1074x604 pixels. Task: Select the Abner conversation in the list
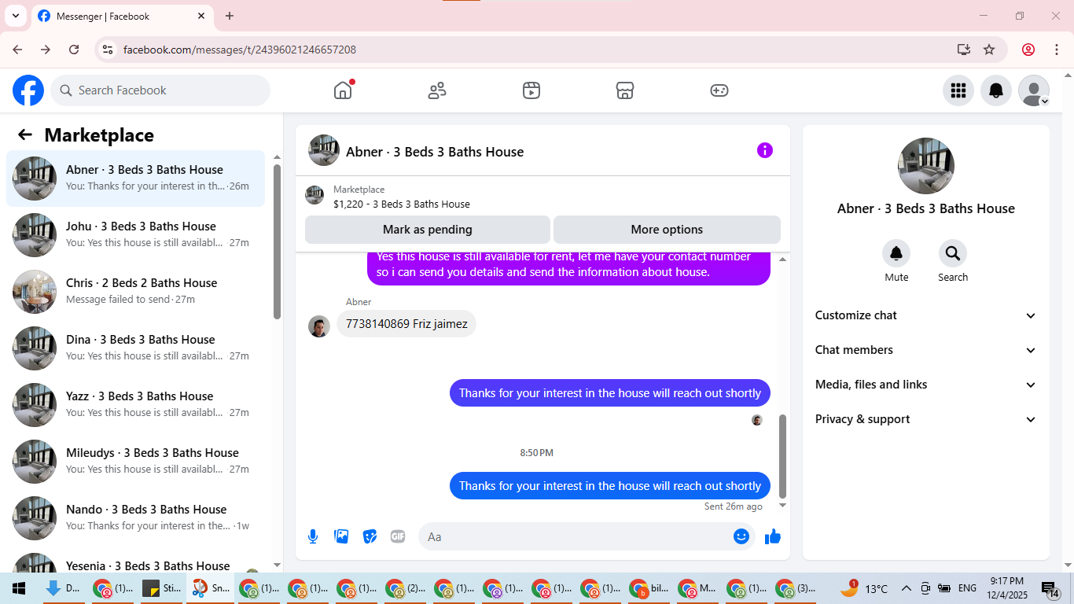click(135, 179)
